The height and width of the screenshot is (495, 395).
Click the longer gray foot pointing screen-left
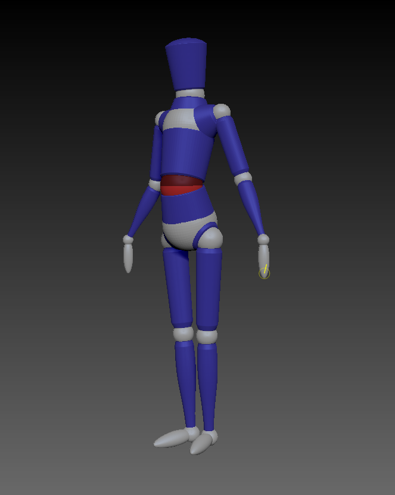[x=172, y=439]
